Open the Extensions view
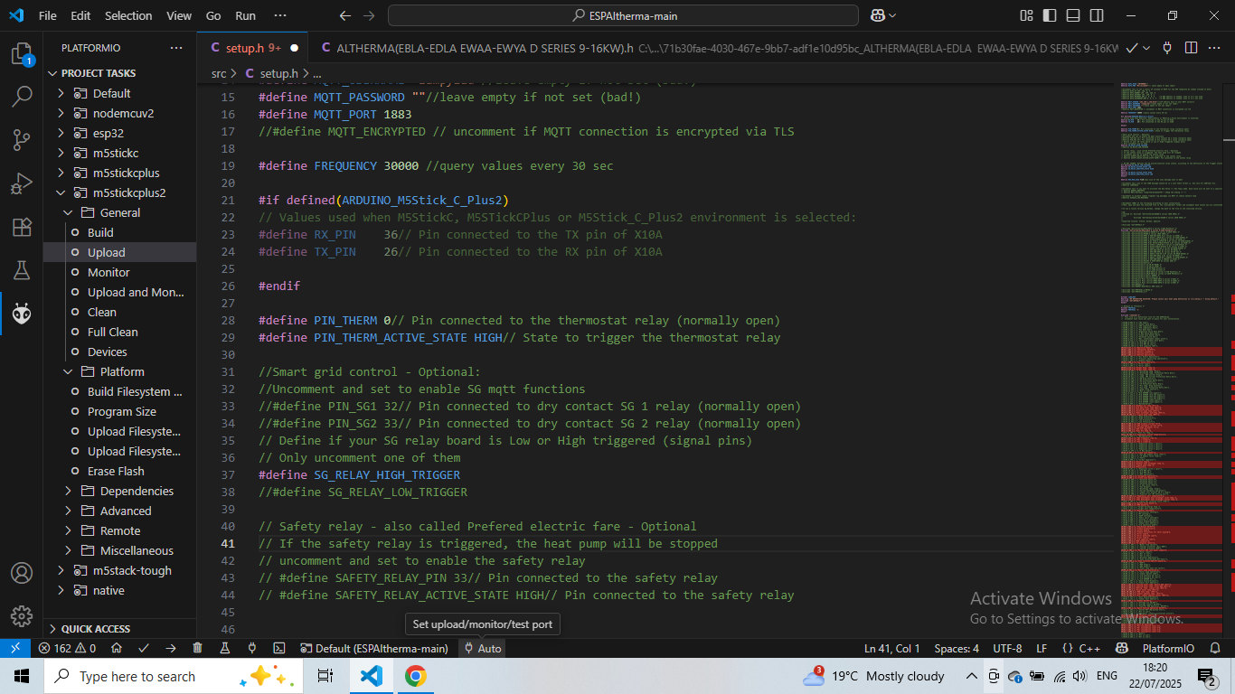The image size is (1235, 694). tap(22, 227)
